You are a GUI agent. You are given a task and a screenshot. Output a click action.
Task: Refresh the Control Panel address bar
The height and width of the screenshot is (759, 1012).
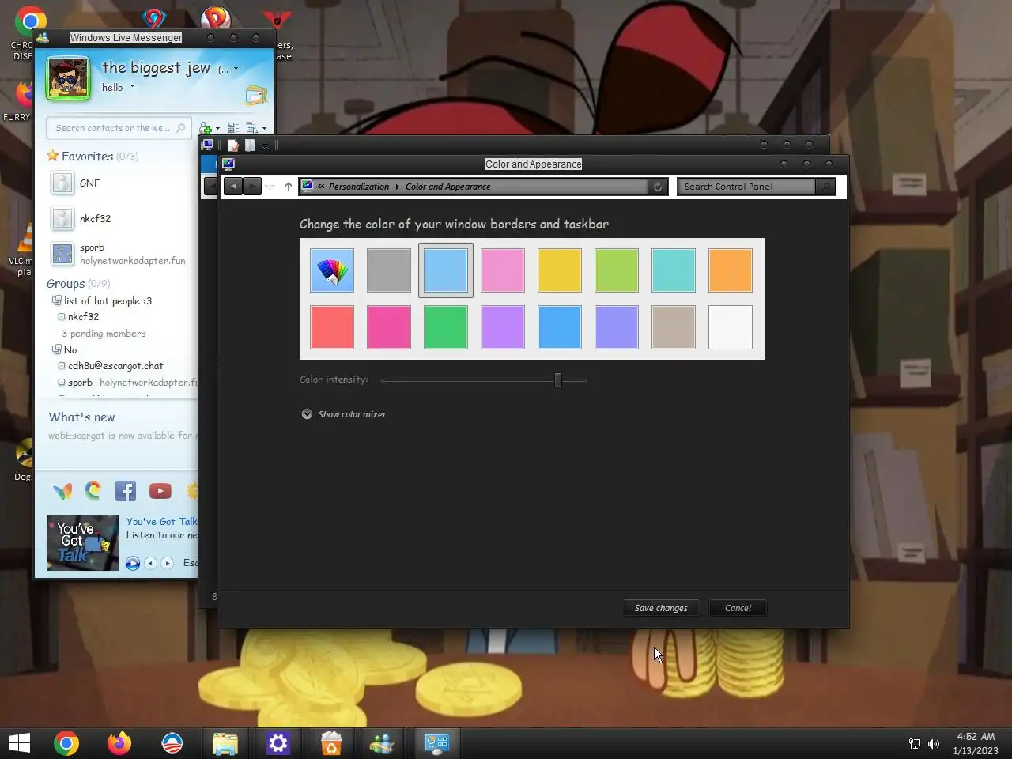[658, 187]
